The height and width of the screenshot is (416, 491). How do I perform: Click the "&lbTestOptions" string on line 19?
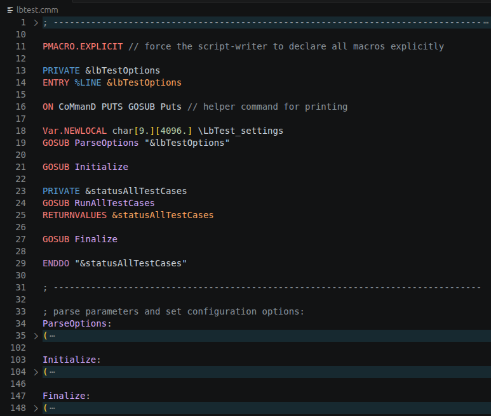click(x=187, y=143)
